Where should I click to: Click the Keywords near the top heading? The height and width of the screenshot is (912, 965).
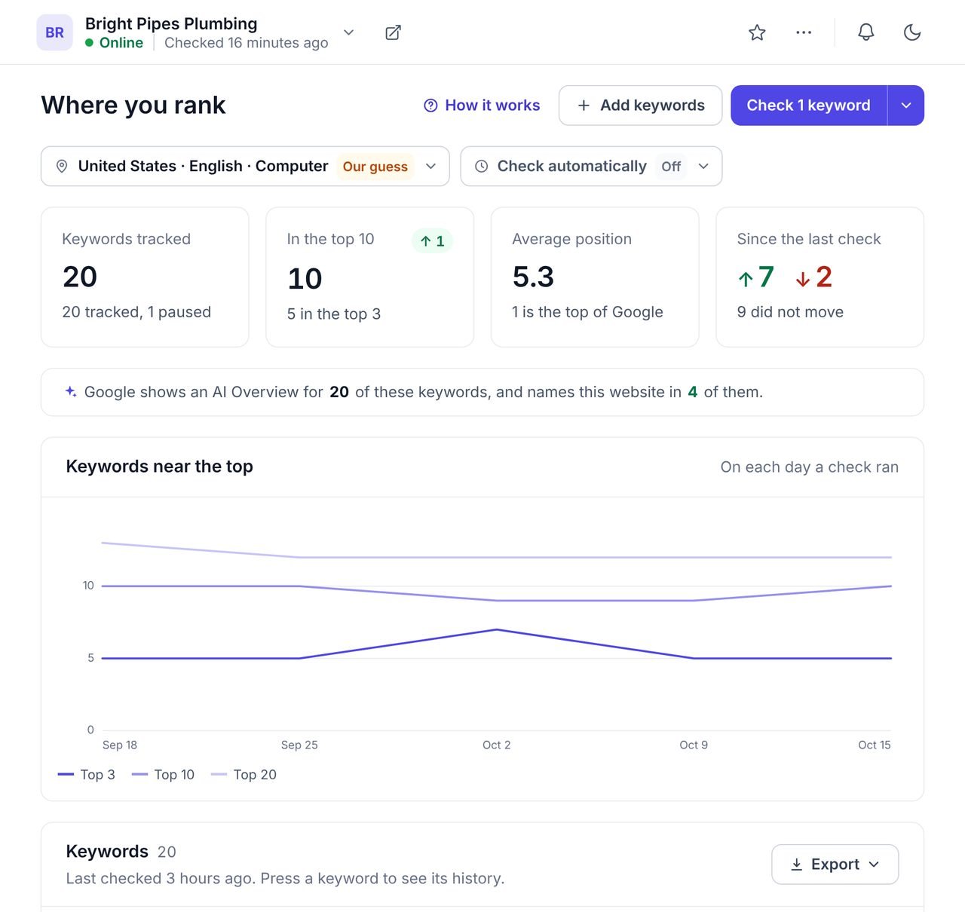pos(160,467)
